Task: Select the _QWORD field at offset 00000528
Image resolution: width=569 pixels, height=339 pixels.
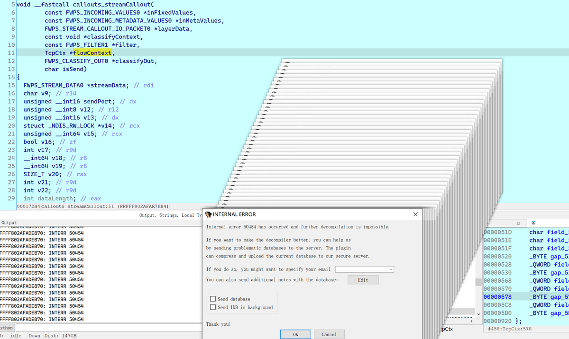Action: 526,264
